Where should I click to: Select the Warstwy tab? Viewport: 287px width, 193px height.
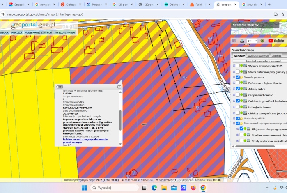click(239, 56)
